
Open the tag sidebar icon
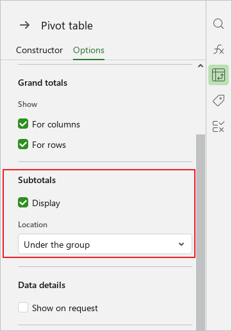[219, 101]
